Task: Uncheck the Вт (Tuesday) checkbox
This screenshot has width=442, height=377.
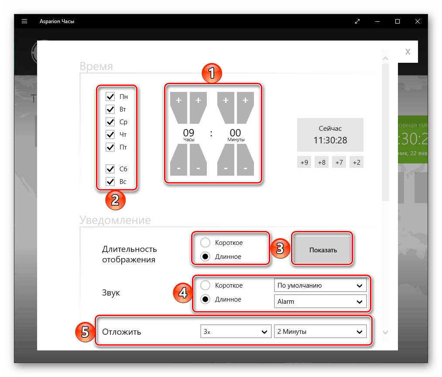Action: 110,109
